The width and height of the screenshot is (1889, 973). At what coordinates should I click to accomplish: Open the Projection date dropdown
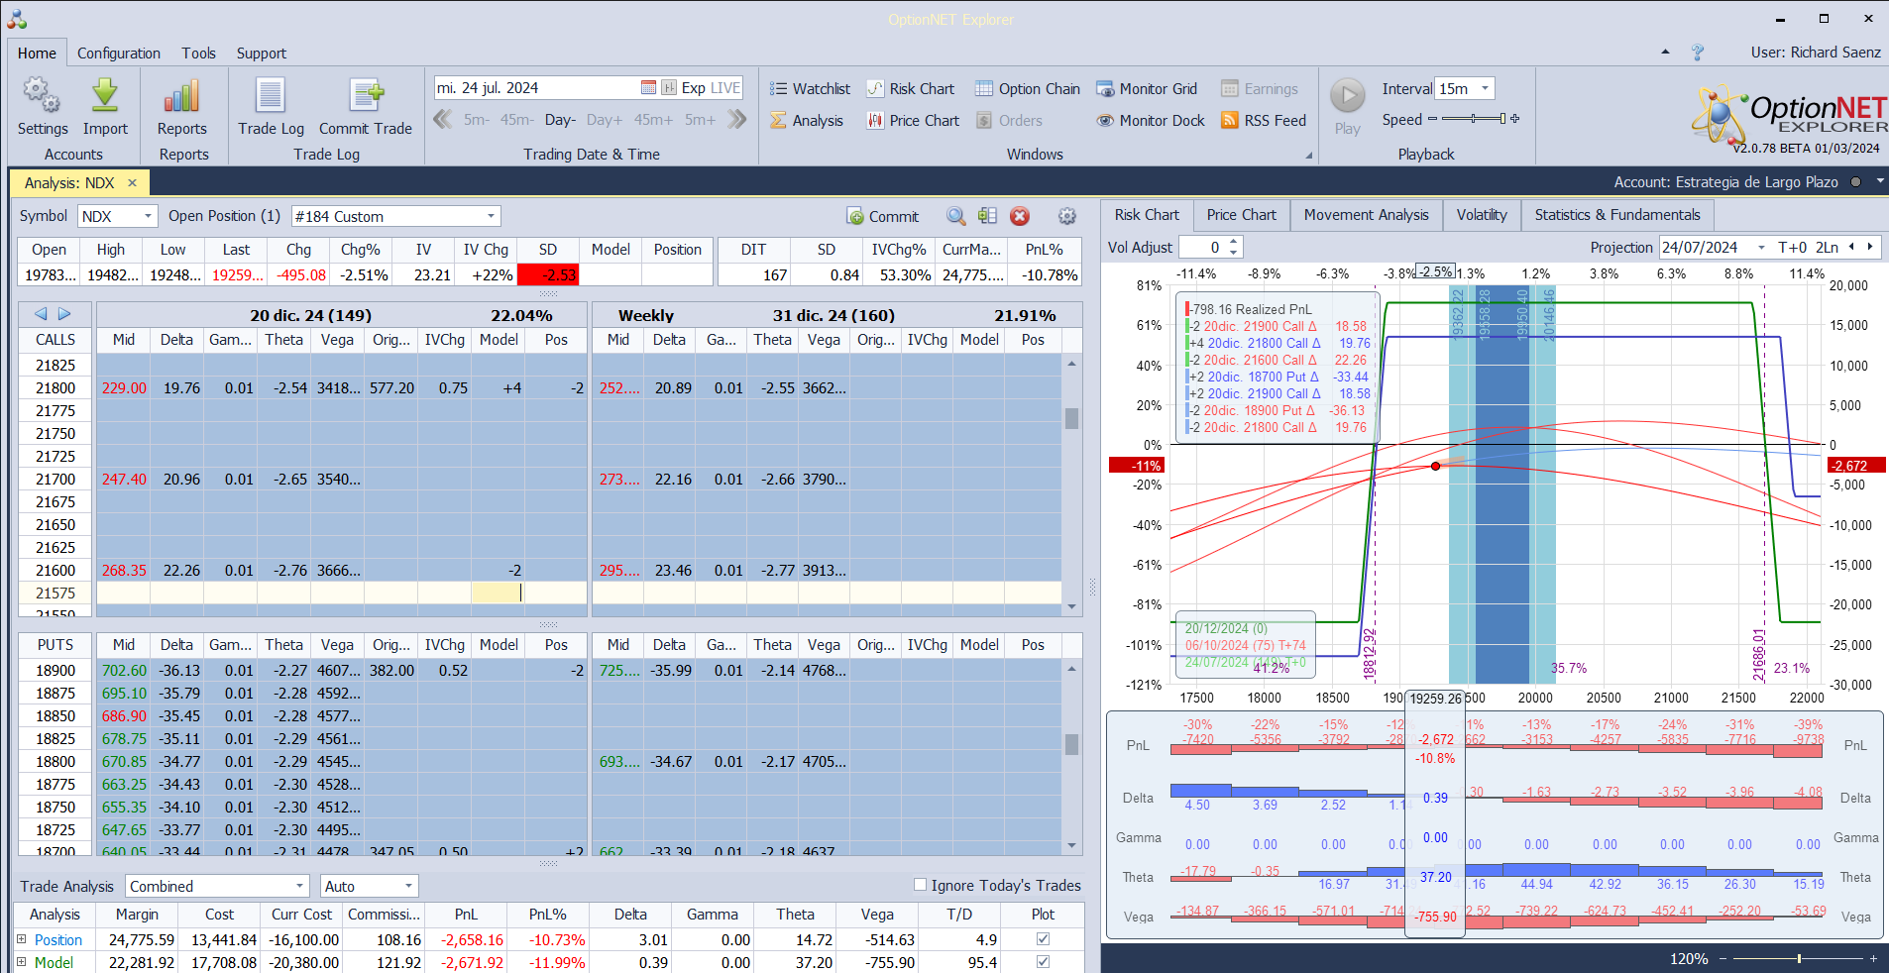[1761, 247]
